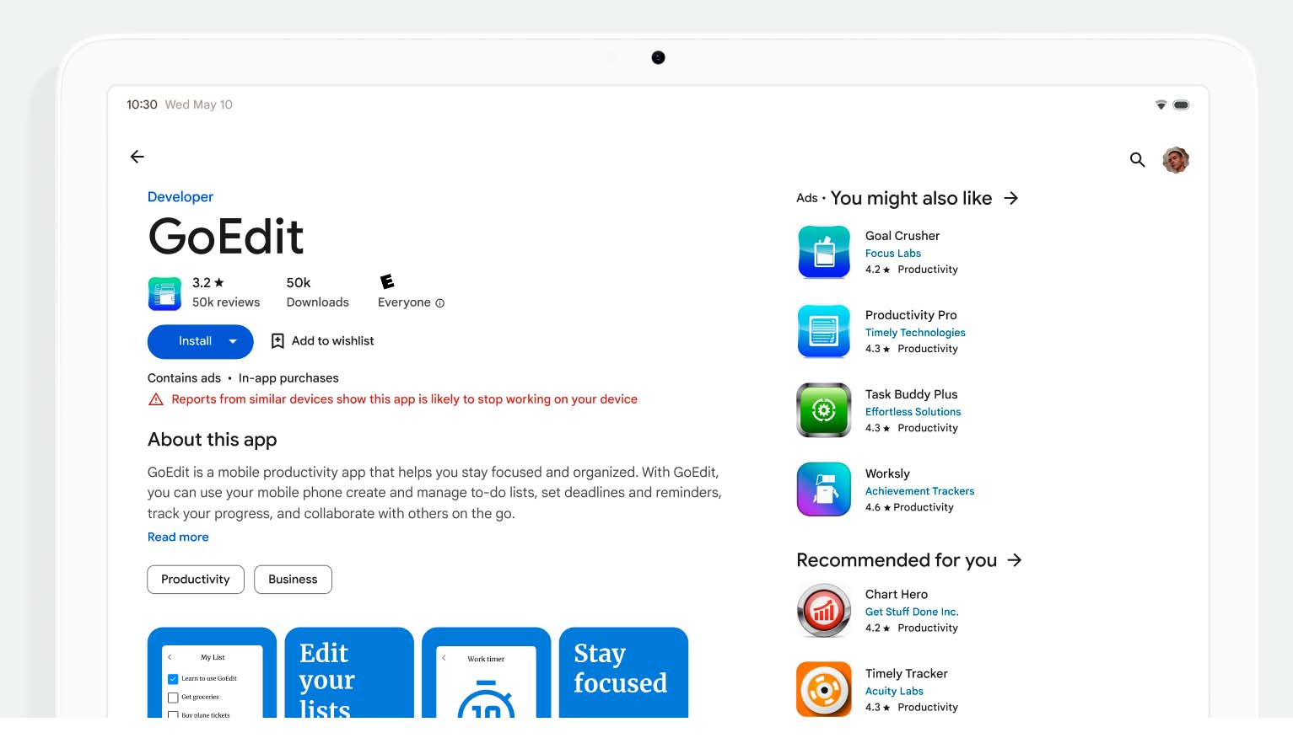Click the Read more link
The width and height of the screenshot is (1293, 738).
click(178, 537)
